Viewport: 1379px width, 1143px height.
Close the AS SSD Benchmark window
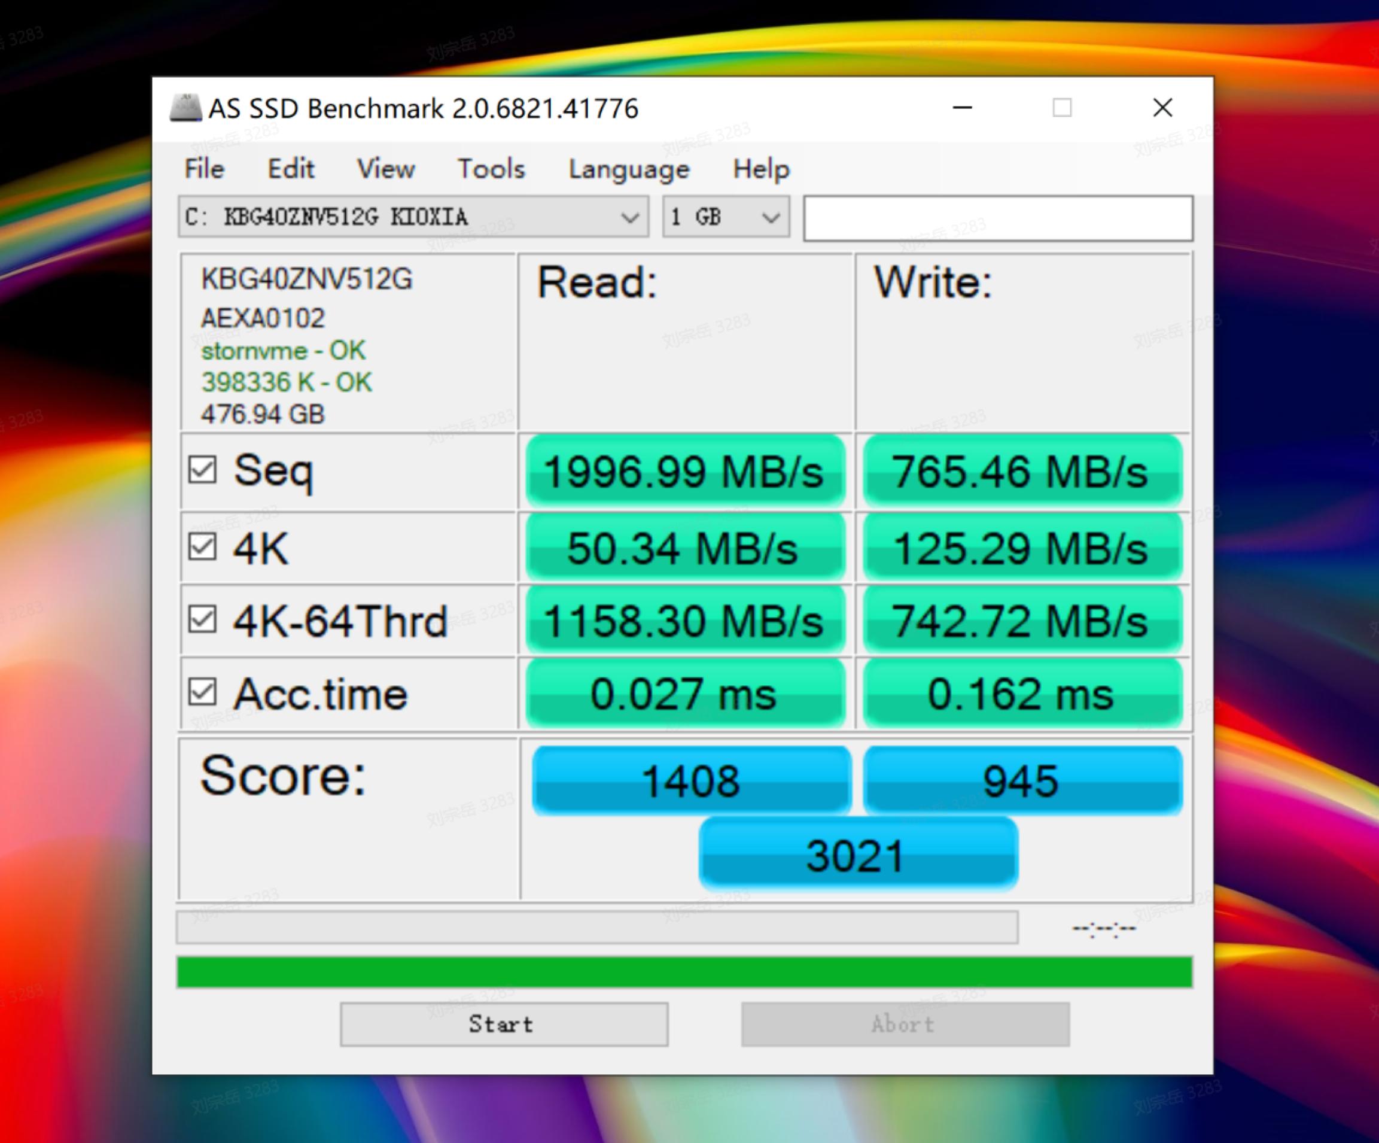pos(1162,108)
